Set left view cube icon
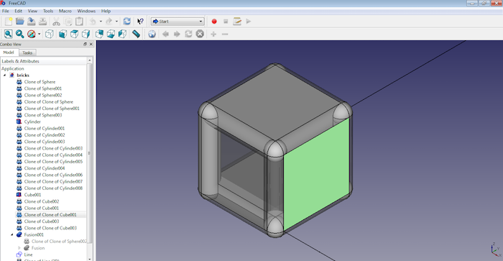Viewport: 503px width, 261px height. point(123,34)
